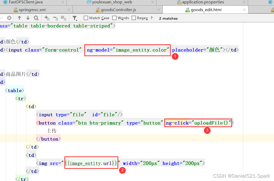Switch to goodsController.js tab
274x181 pixels.
tap(118, 10)
